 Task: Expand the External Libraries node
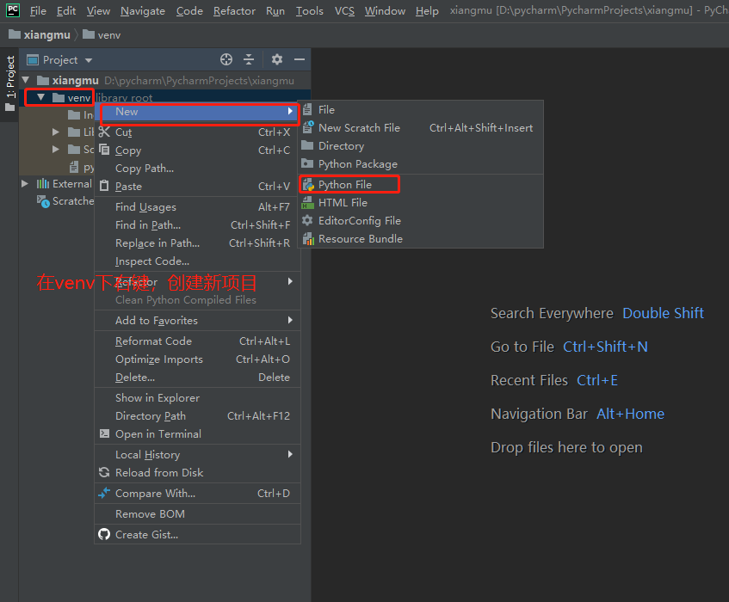point(25,184)
